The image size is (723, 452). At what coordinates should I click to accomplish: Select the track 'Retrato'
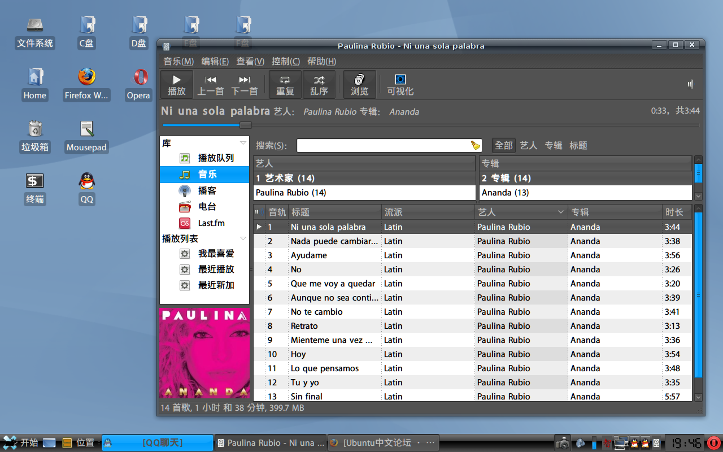point(473,326)
